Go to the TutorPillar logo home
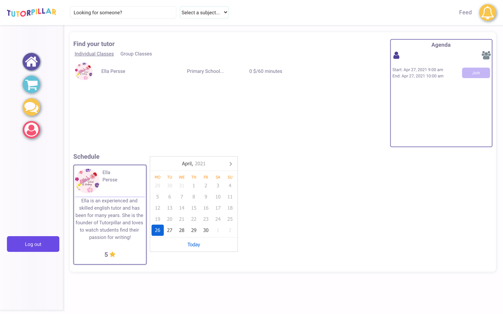This screenshot has height=314, width=503. click(31, 12)
